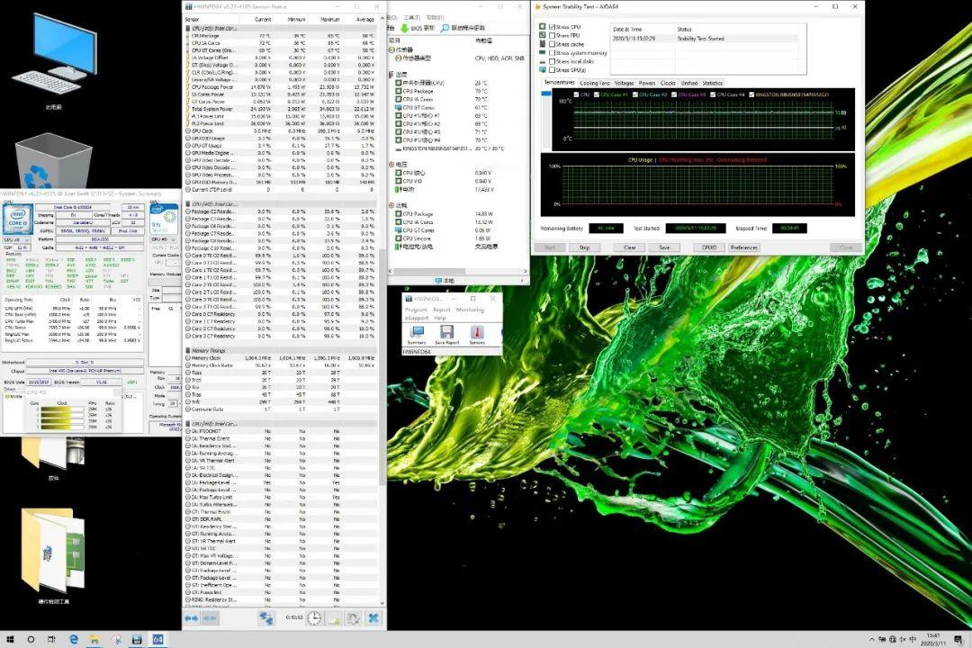Open Microsoft Edge from the taskbar

point(75,639)
